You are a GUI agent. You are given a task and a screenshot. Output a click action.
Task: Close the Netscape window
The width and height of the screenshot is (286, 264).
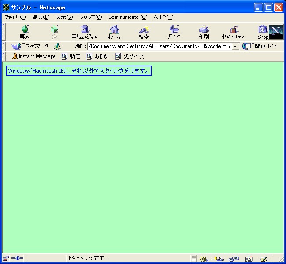279,7
